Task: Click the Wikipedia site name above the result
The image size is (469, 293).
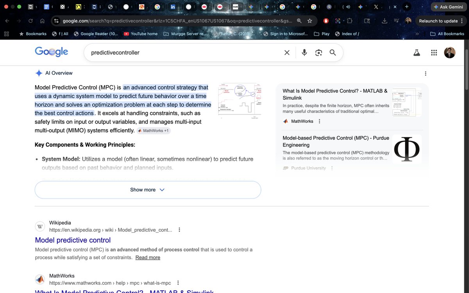Action: [x=60, y=223]
